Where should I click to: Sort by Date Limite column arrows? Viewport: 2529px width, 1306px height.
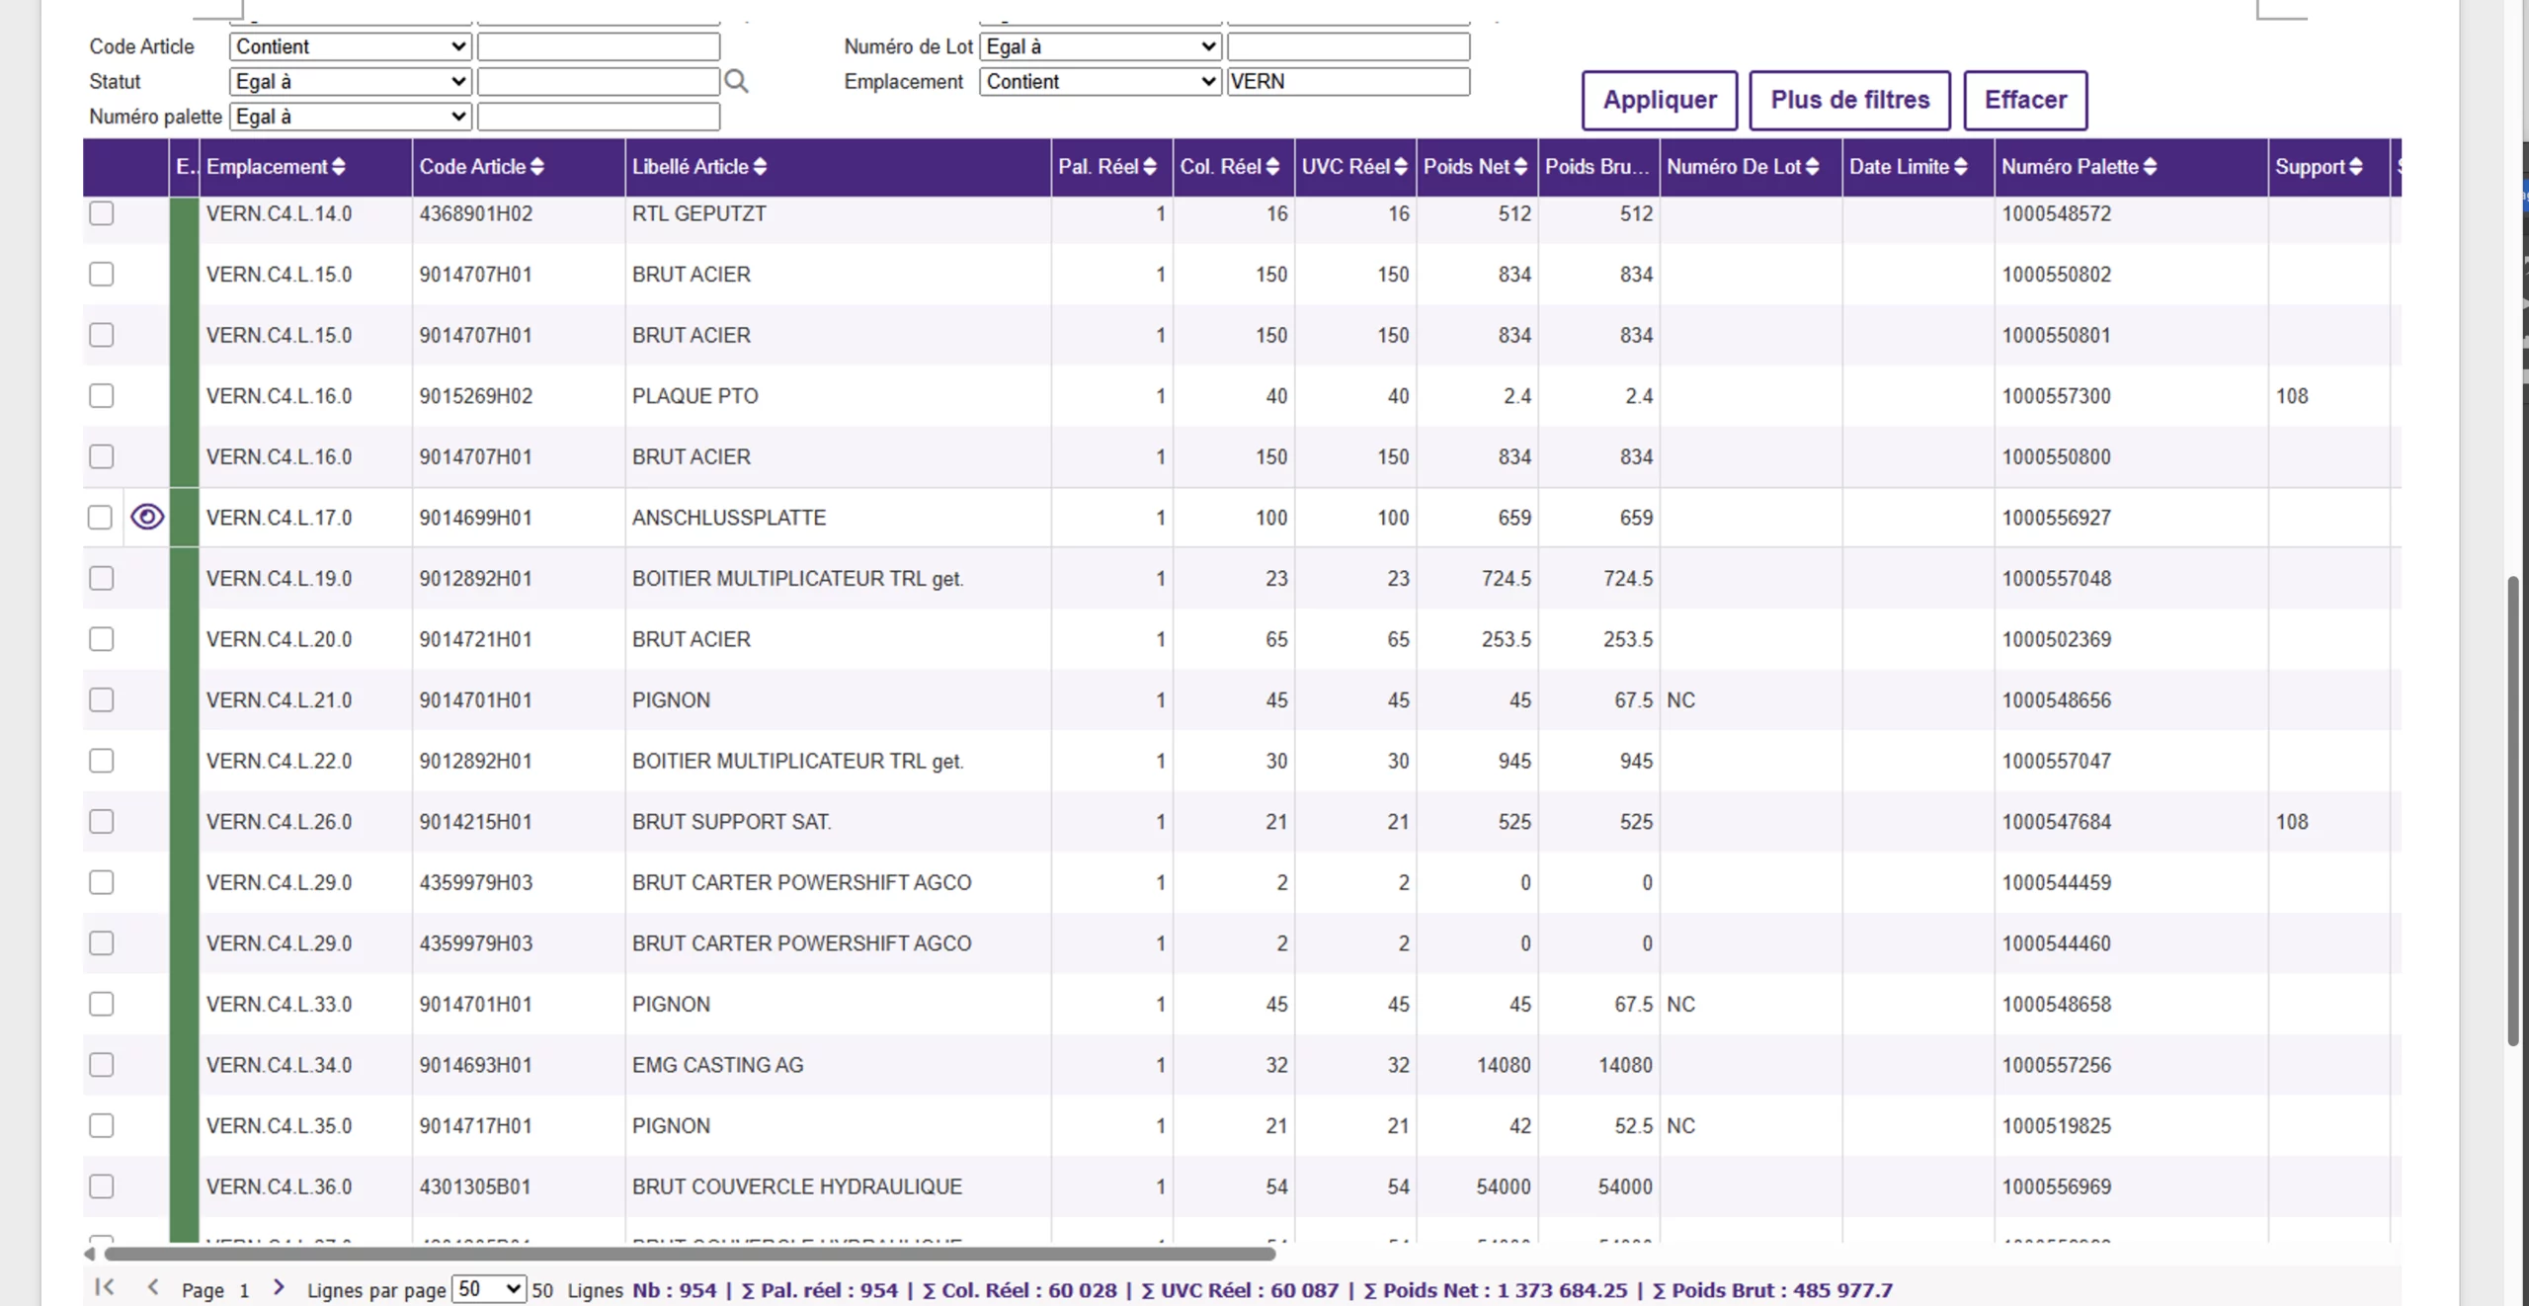(1961, 167)
